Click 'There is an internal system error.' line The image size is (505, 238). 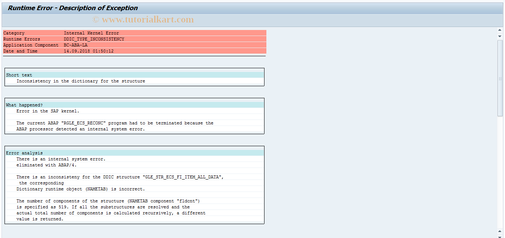[x=61, y=159]
